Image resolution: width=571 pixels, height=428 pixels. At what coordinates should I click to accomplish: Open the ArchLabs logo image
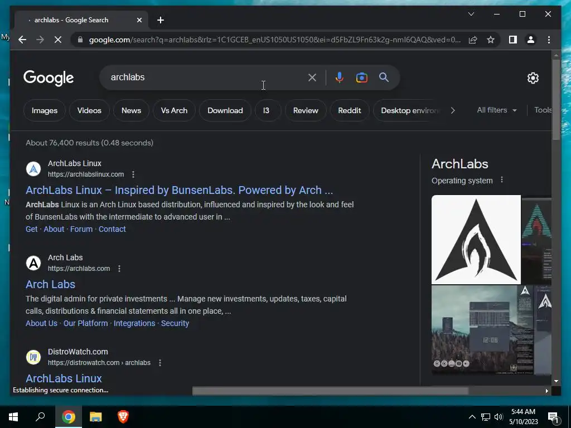coord(476,240)
